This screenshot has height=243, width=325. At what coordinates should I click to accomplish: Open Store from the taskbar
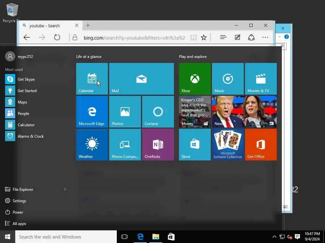pyautogui.click(x=171, y=237)
